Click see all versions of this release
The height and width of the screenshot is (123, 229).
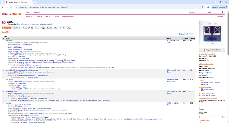tap(38, 24)
